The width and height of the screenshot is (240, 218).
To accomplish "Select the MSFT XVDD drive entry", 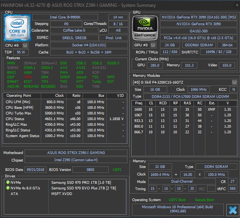I will pos(62,194).
